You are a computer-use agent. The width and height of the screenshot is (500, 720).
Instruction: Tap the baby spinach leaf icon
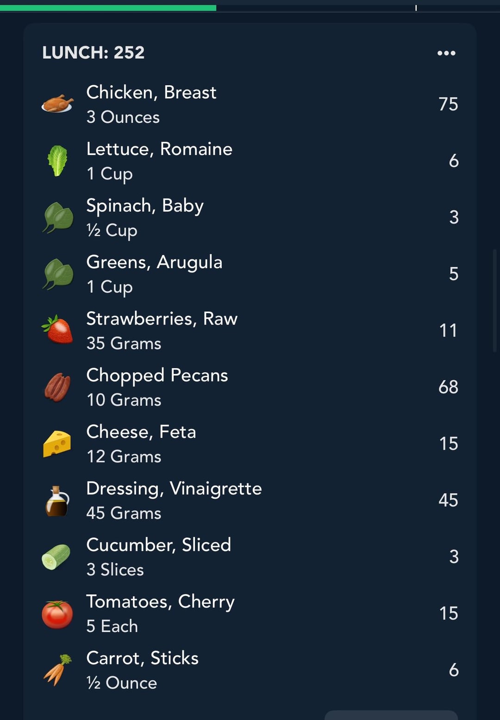58,217
